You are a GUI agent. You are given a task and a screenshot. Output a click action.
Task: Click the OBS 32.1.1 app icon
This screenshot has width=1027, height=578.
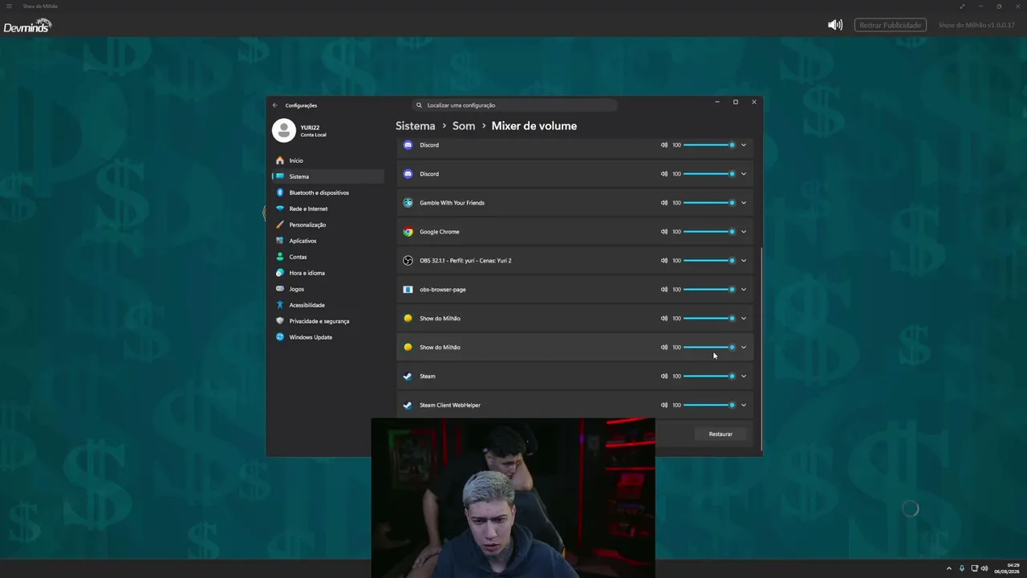pyautogui.click(x=408, y=261)
